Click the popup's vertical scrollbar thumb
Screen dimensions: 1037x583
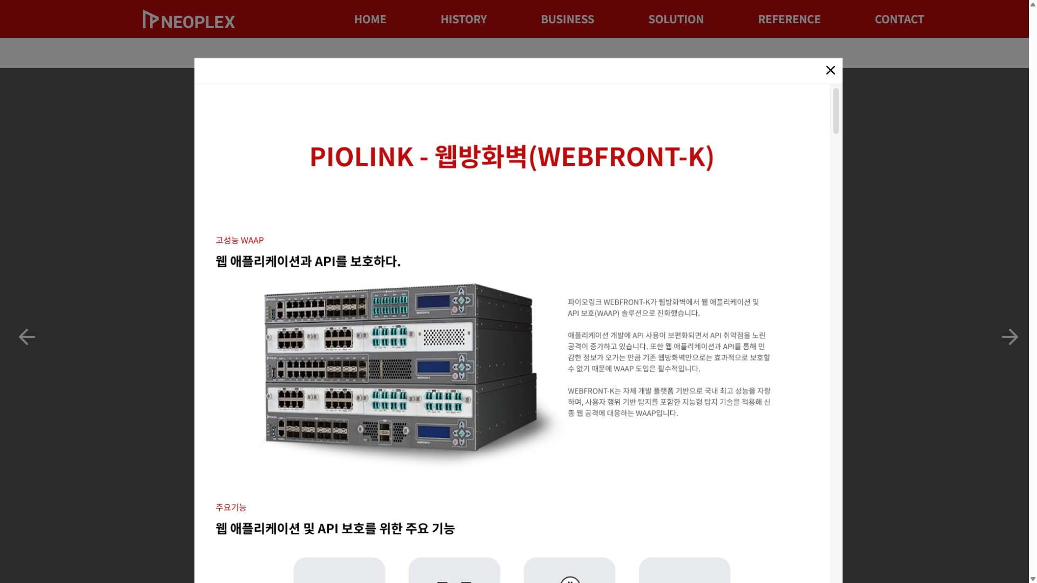[836, 111]
